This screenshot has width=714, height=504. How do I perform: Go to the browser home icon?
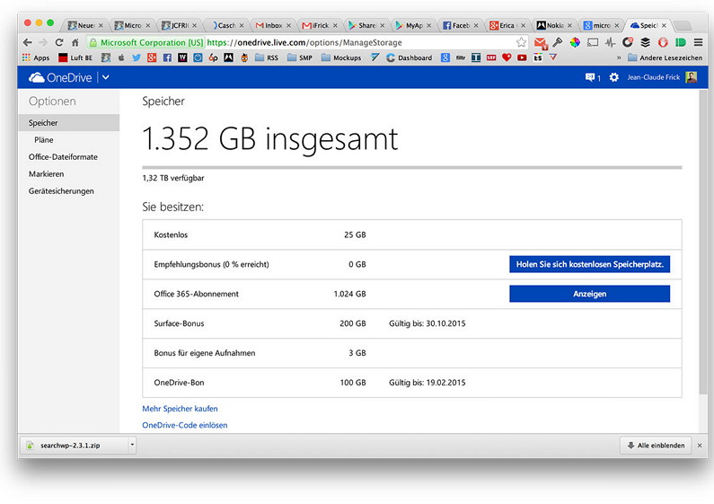pyautogui.click(x=75, y=43)
